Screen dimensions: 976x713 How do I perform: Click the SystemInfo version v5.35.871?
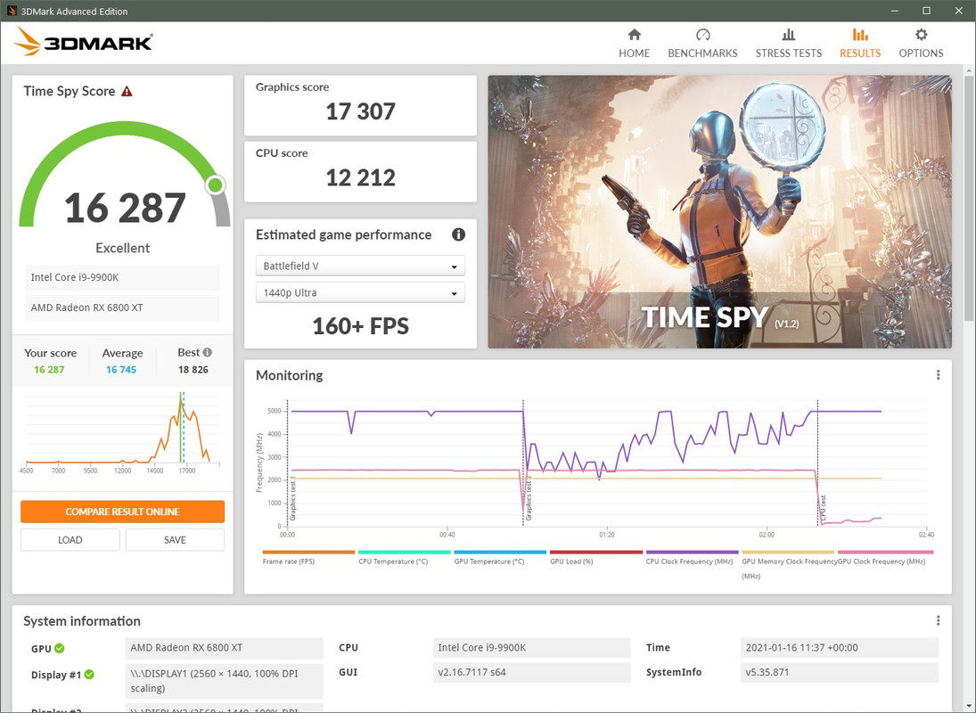click(839, 673)
